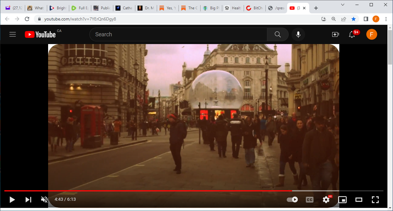Viewport: 393px width, 211px height.
Task: Toggle the autoplay switch
Action: pos(292,200)
